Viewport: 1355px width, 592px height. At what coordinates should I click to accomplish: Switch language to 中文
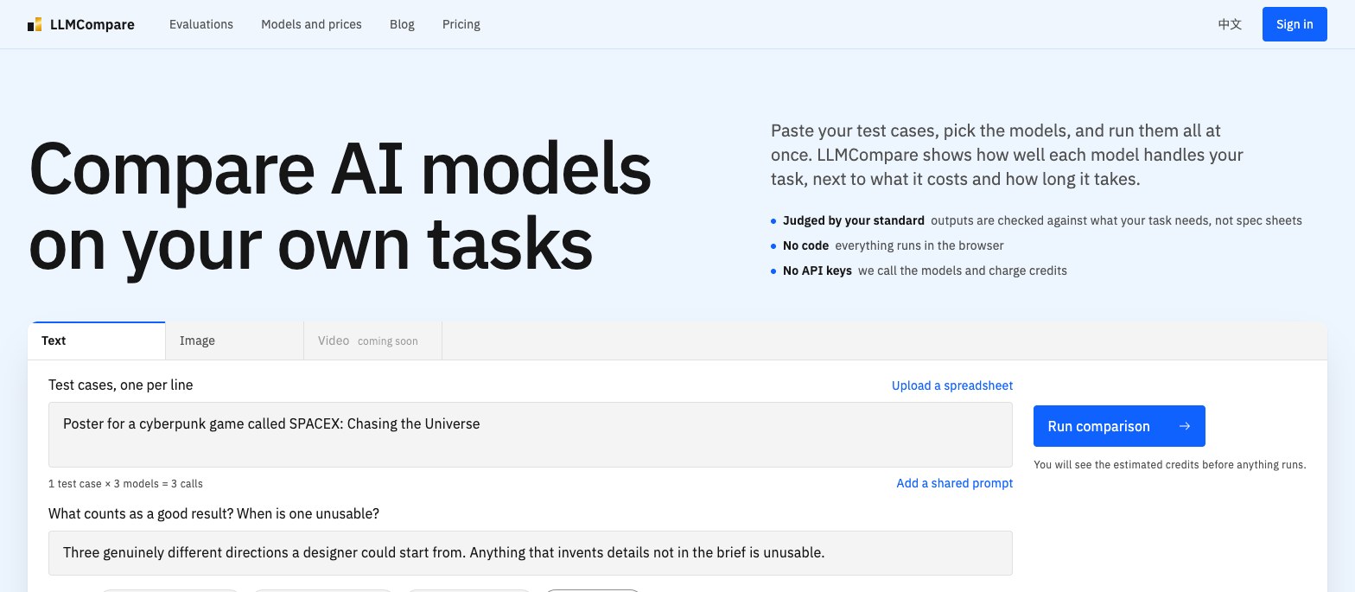[1230, 24]
